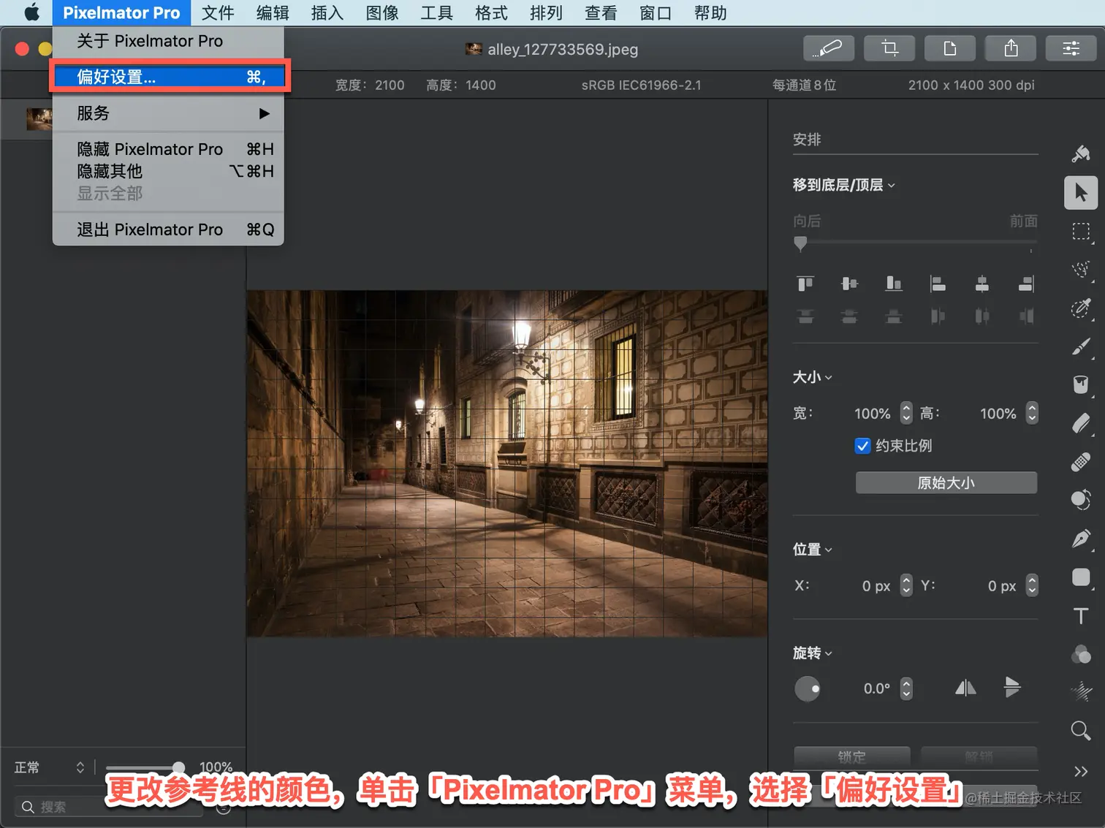Select the Paint brush tool
This screenshot has width=1105, height=828.
point(1081,346)
